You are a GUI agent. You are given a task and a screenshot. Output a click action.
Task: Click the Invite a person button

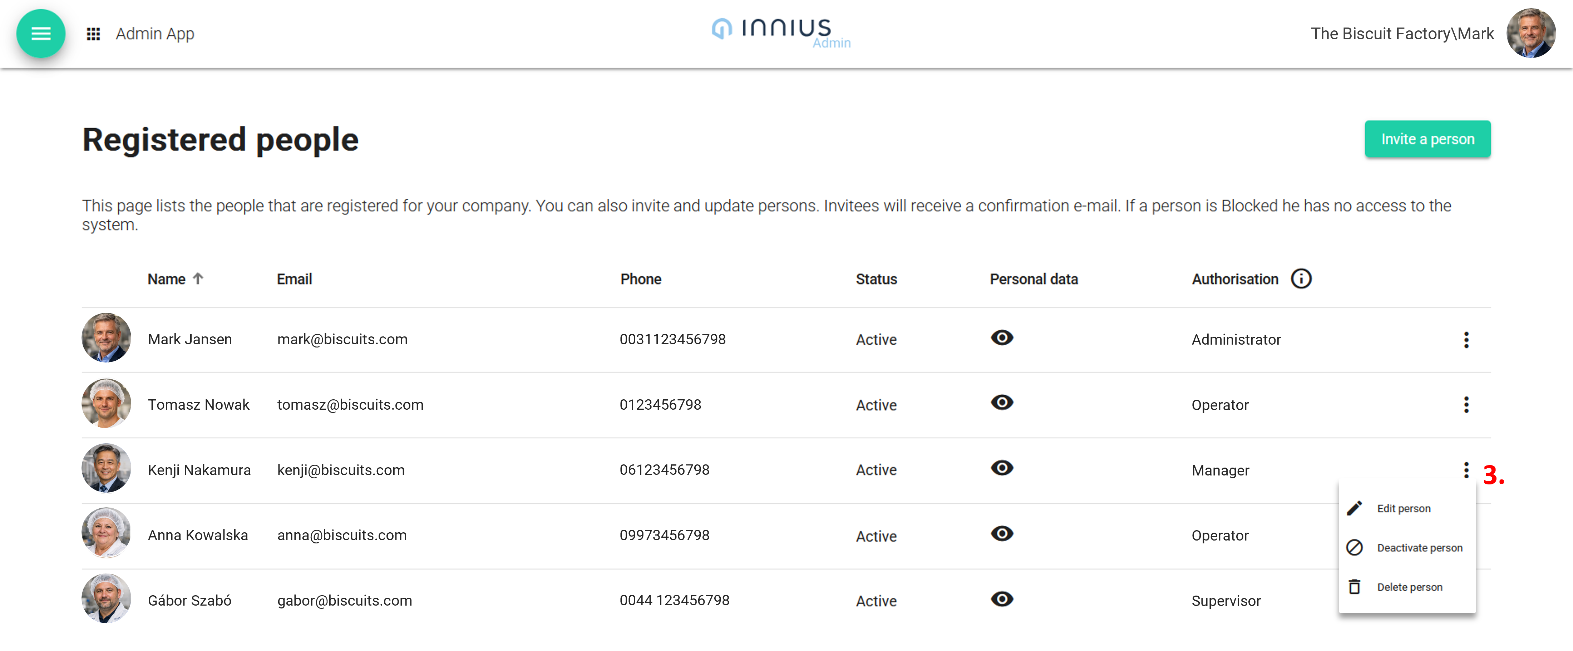(x=1427, y=139)
